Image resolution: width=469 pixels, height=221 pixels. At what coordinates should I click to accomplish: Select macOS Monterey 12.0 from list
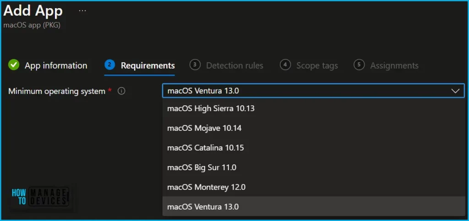pyautogui.click(x=313, y=187)
